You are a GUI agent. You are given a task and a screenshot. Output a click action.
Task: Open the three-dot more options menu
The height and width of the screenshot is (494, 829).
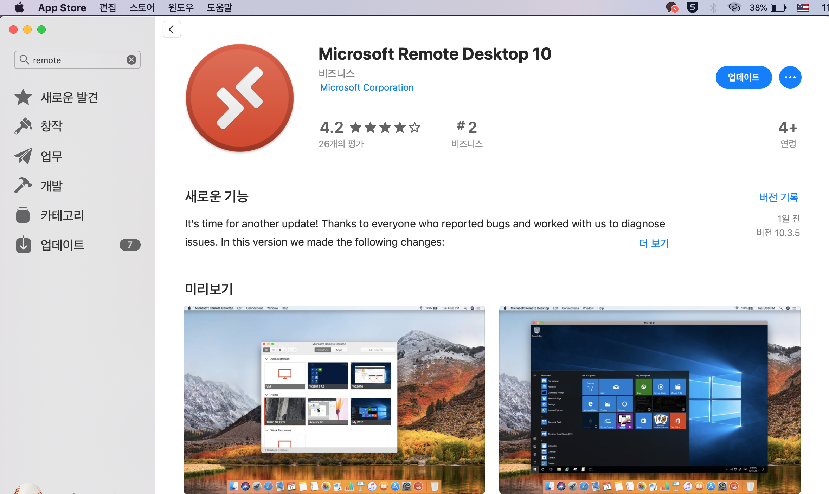[x=790, y=77]
